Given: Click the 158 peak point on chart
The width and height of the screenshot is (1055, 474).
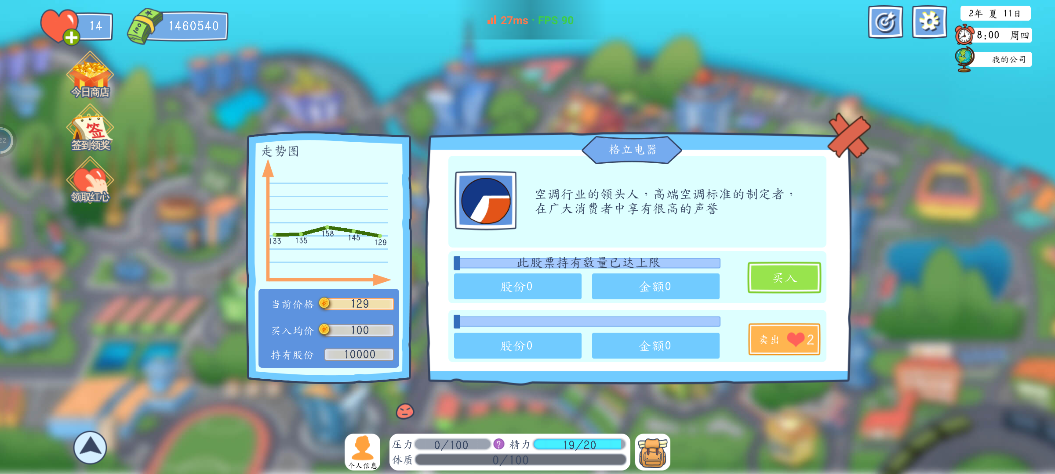Looking at the screenshot, I should click(x=327, y=227).
